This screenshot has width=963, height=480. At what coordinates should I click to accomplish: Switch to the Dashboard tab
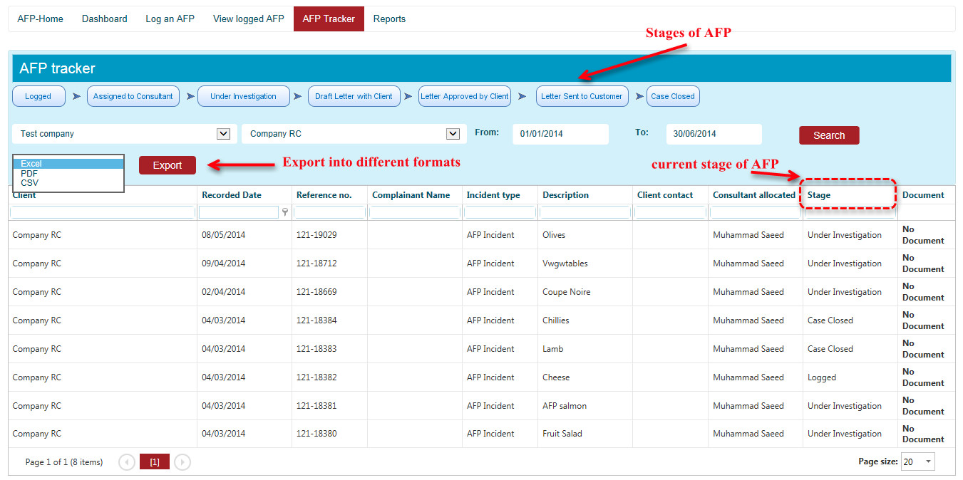pyautogui.click(x=105, y=19)
